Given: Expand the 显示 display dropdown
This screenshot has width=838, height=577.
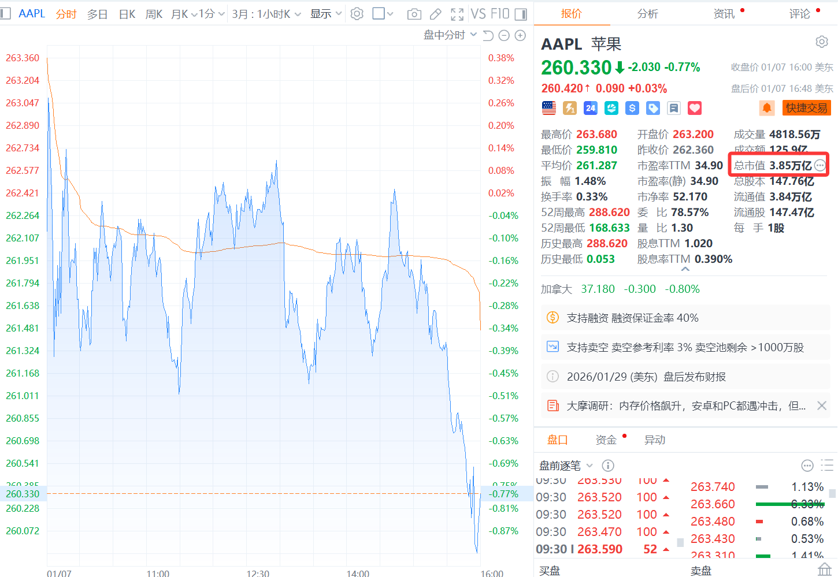Looking at the screenshot, I should click(326, 14).
